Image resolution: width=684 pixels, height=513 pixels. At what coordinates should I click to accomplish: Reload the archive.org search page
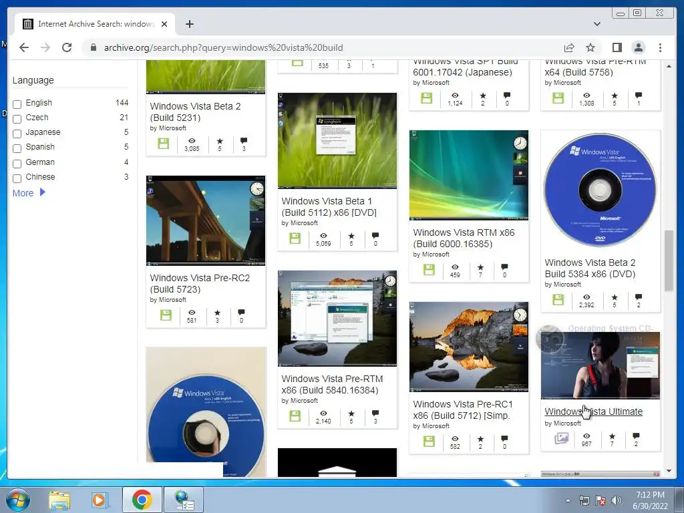(x=67, y=47)
